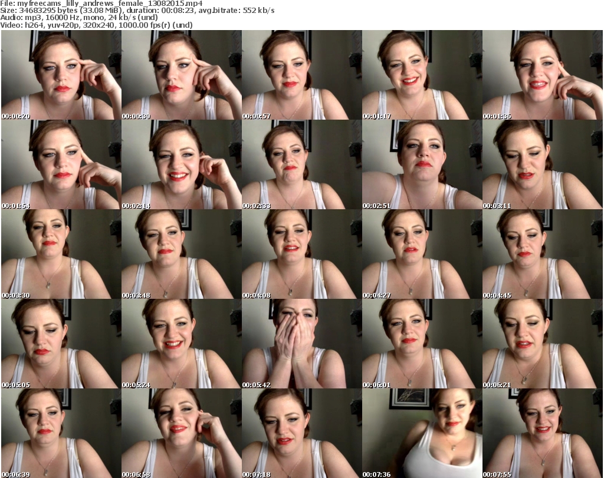
Task: Click the frame at 00:06:58
Action: tap(181, 433)
